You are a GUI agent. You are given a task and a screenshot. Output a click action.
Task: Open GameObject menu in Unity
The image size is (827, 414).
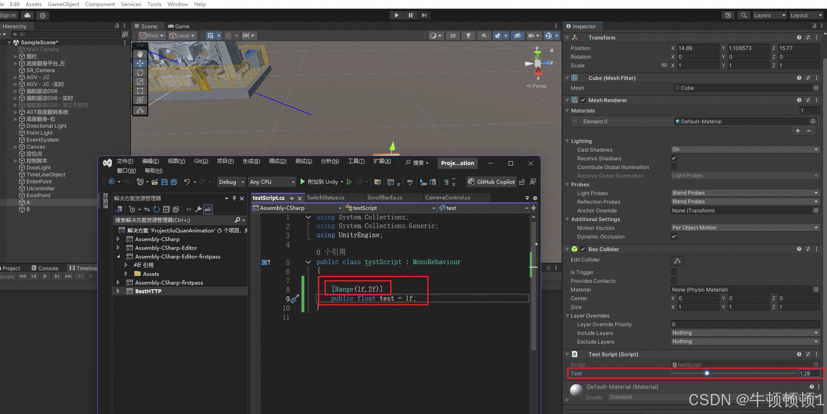[x=64, y=4]
